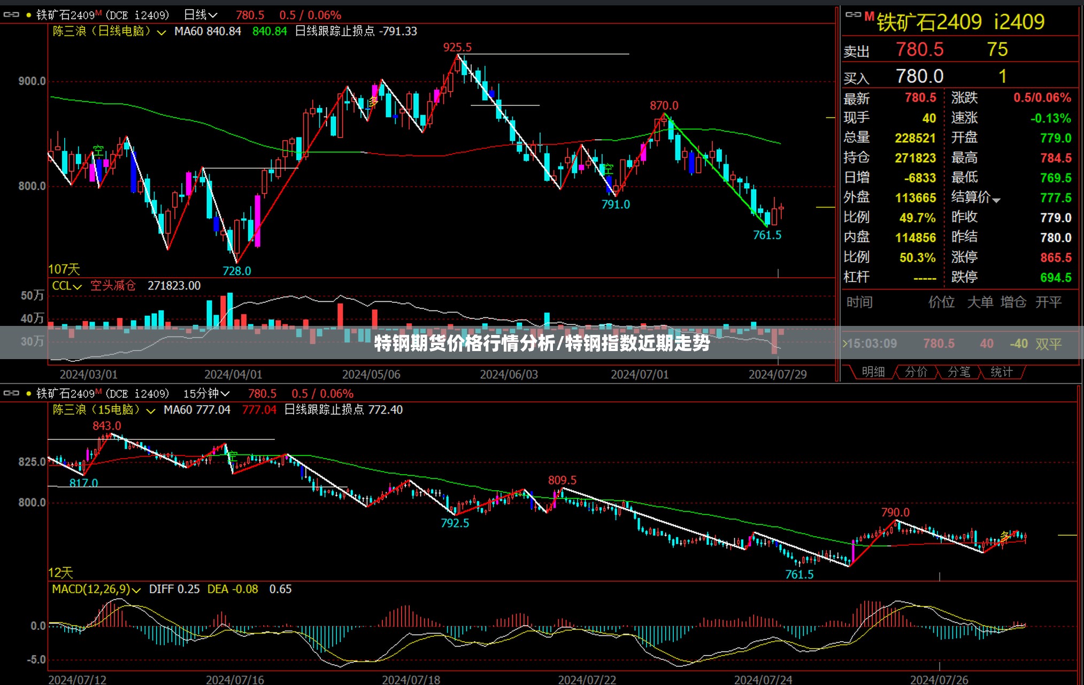1084x685 pixels.
Task: Click the 铁矿石2409 title in the daily chart header
Action: (x=65, y=15)
